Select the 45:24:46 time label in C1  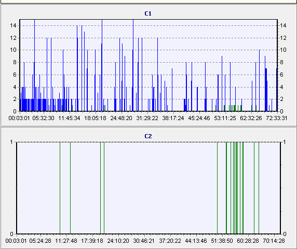click(x=199, y=118)
